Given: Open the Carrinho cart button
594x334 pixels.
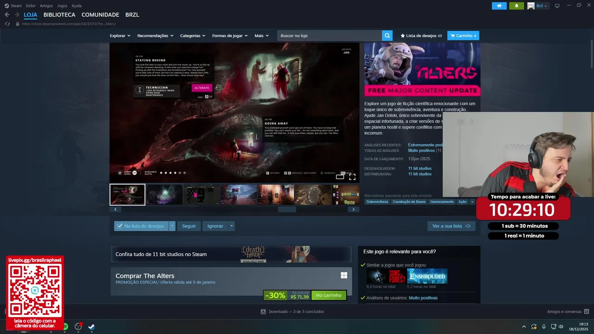Looking at the screenshot, I should coord(463,36).
